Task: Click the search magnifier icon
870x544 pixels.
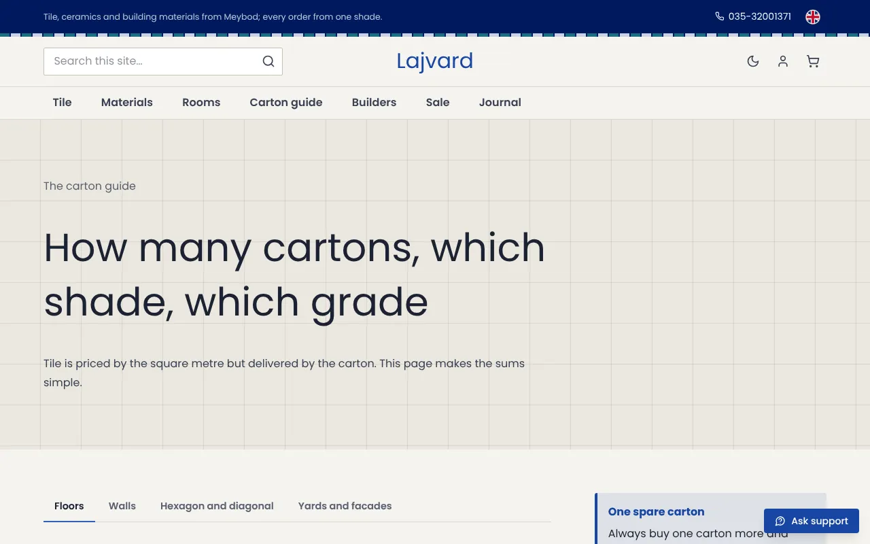Action: pos(268,61)
